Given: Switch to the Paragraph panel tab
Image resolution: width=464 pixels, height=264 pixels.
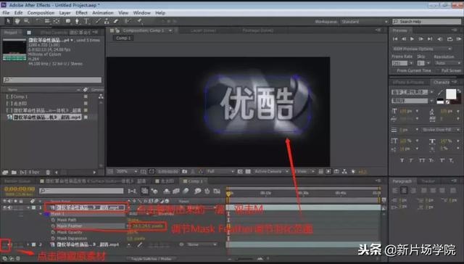Looking at the screenshot, I should (402, 181).
